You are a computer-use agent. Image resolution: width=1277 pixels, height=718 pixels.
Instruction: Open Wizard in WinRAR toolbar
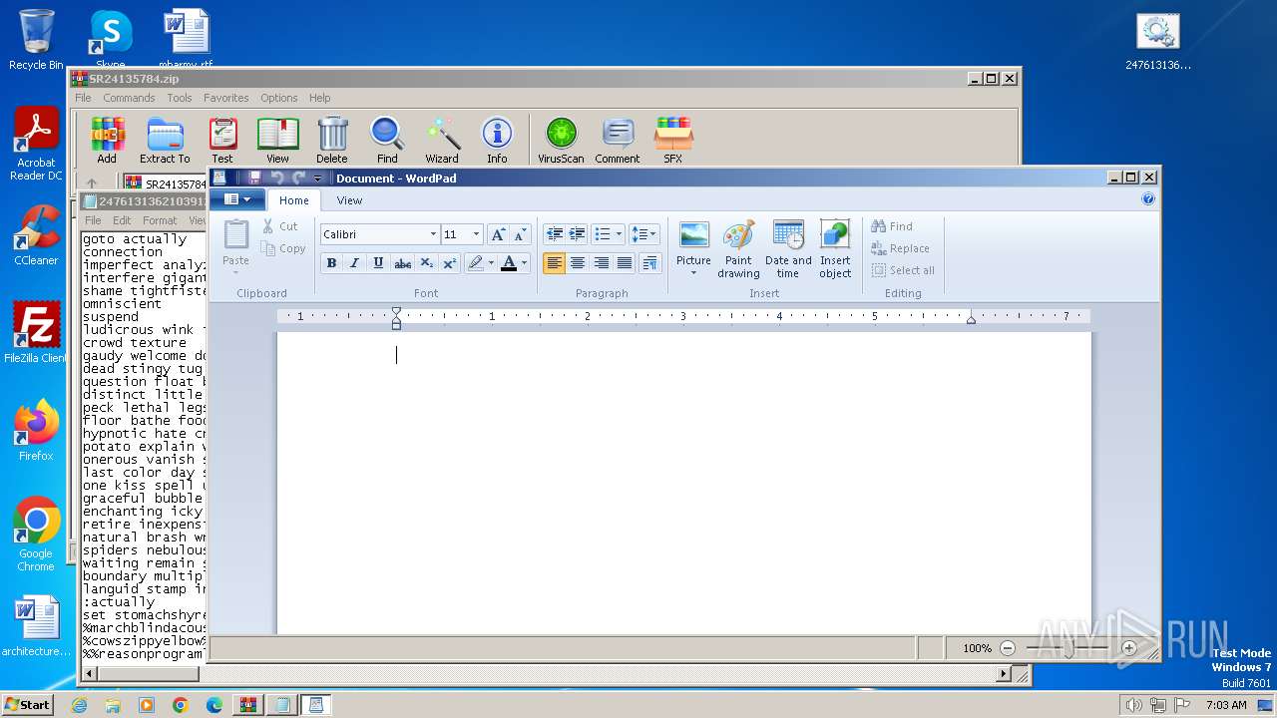click(x=442, y=140)
